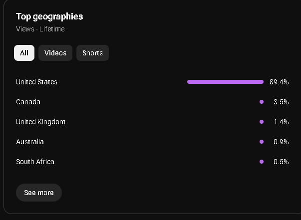The width and height of the screenshot is (301, 220).
Task: Select the Canada country label
Action: coord(28,102)
